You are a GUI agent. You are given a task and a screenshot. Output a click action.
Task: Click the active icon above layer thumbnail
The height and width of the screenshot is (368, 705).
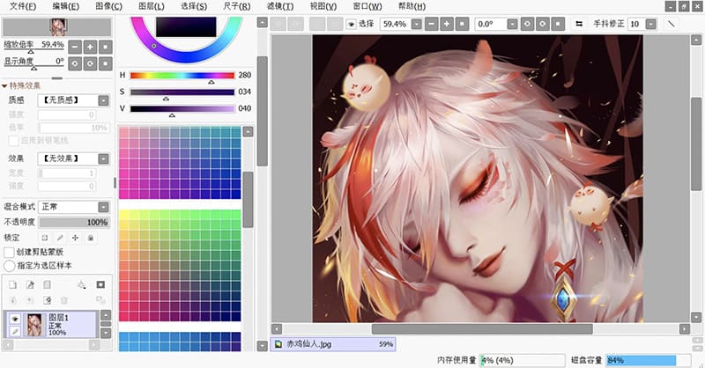(48, 300)
